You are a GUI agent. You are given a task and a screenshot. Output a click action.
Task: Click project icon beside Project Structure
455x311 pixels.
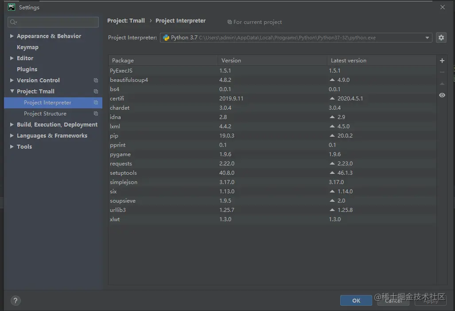coord(96,114)
